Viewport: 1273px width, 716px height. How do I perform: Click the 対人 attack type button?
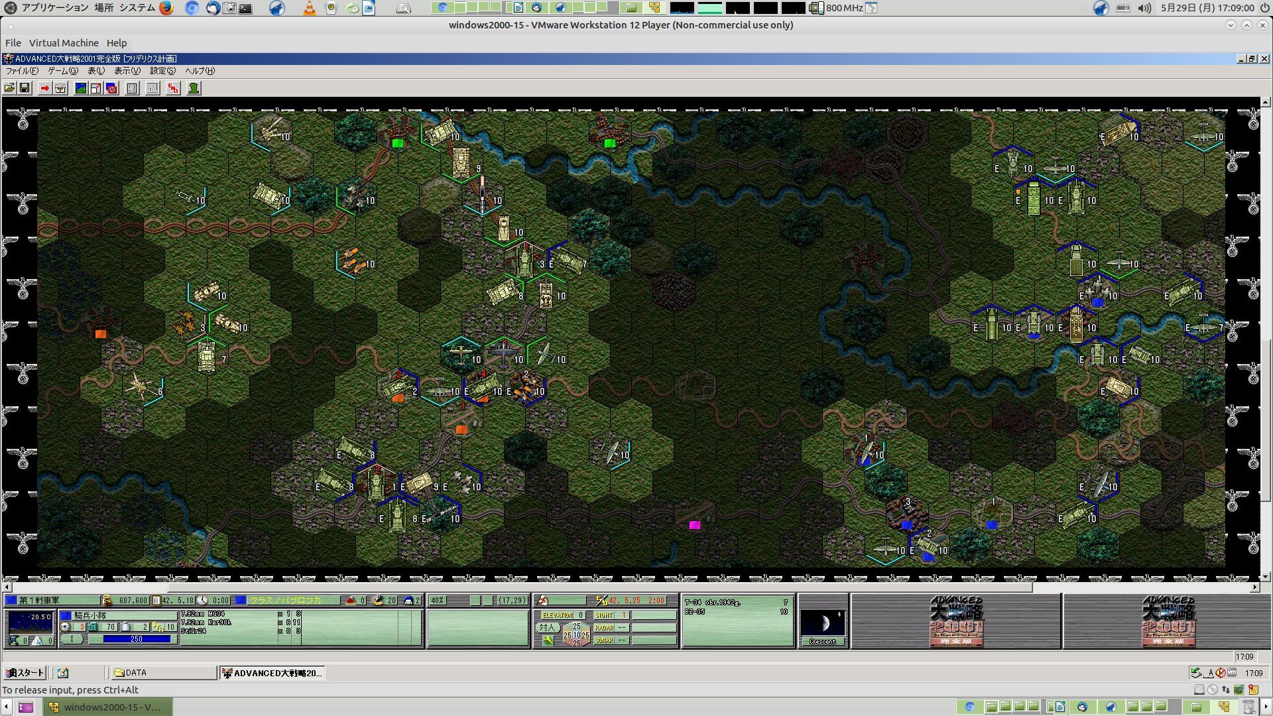[547, 627]
